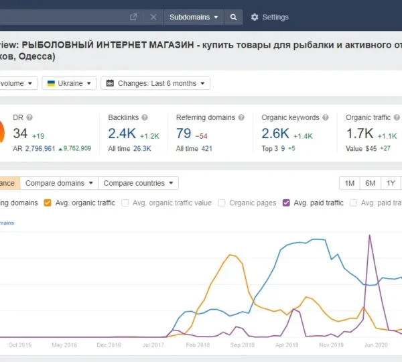Click the open-in-new-tab icon in search bar
The image size is (402, 362).
pyautogui.click(x=133, y=17)
